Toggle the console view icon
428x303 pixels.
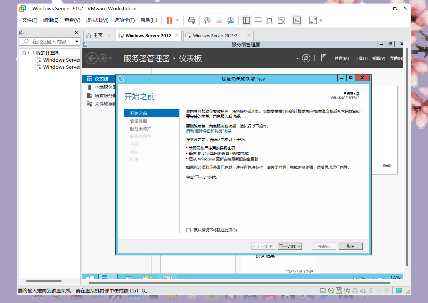click(297, 20)
